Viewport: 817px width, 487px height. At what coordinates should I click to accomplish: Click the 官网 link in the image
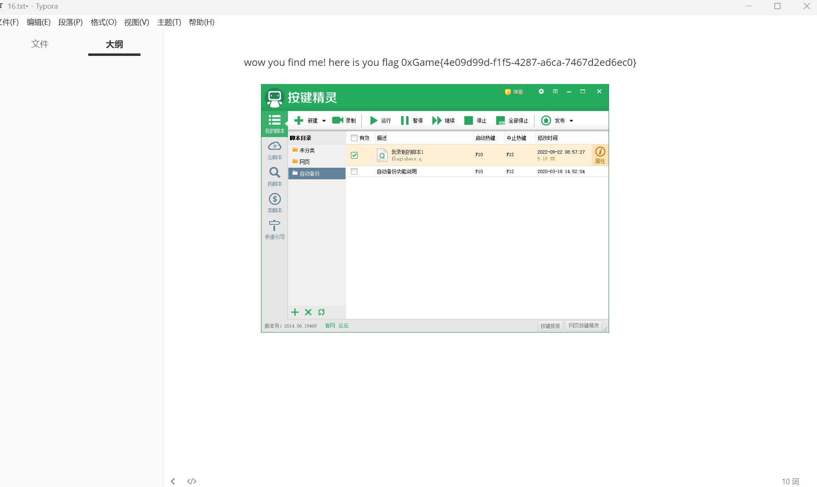pos(330,326)
